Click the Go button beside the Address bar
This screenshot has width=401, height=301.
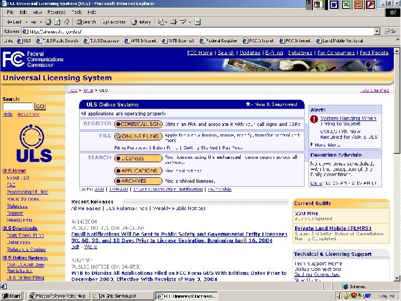pyautogui.click(x=390, y=31)
